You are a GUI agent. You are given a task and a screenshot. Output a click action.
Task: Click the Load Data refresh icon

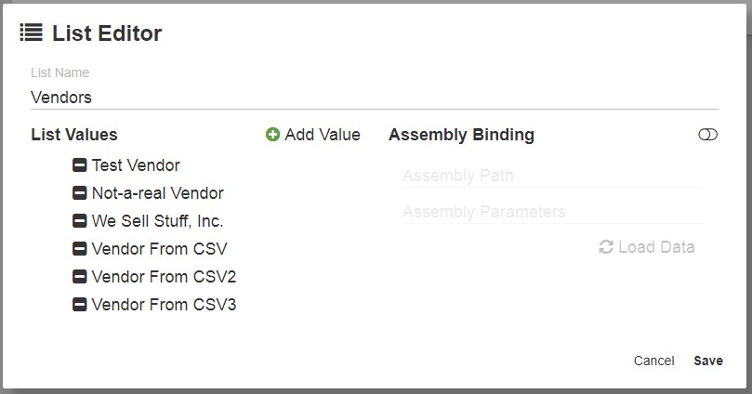coord(606,247)
